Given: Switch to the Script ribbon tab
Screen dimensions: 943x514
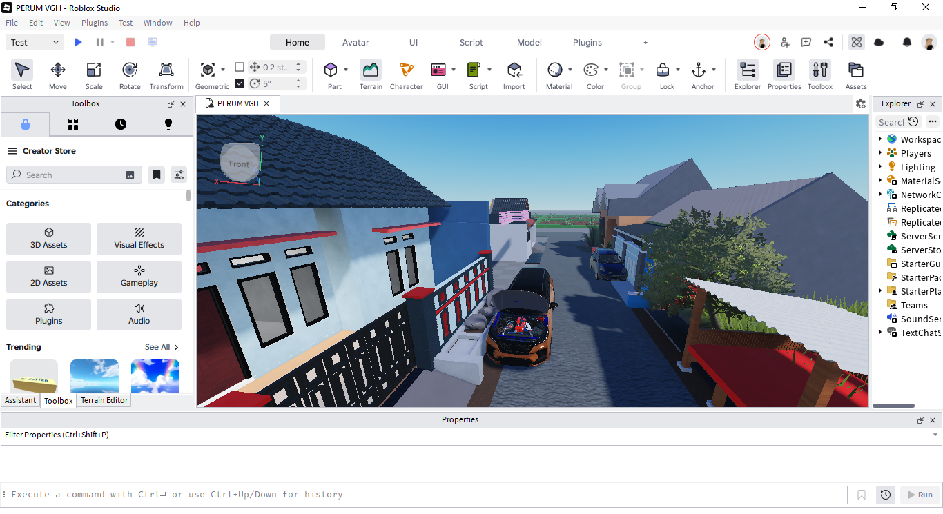Looking at the screenshot, I should [471, 42].
